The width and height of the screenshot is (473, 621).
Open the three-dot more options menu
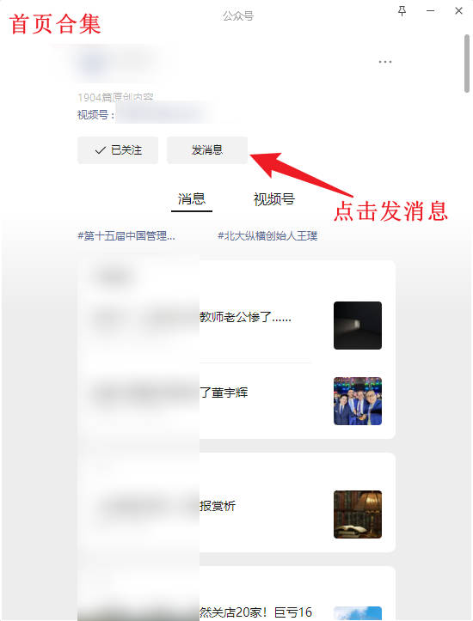pyautogui.click(x=385, y=62)
